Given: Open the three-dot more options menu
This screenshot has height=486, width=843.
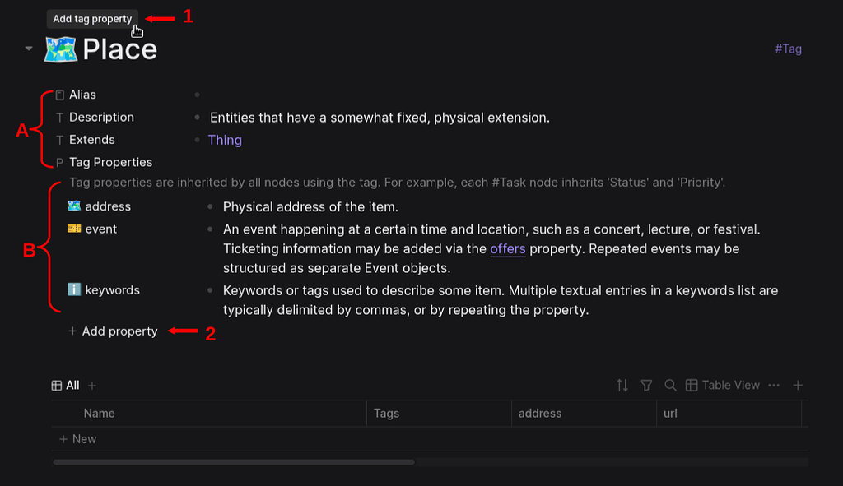Looking at the screenshot, I should [774, 386].
